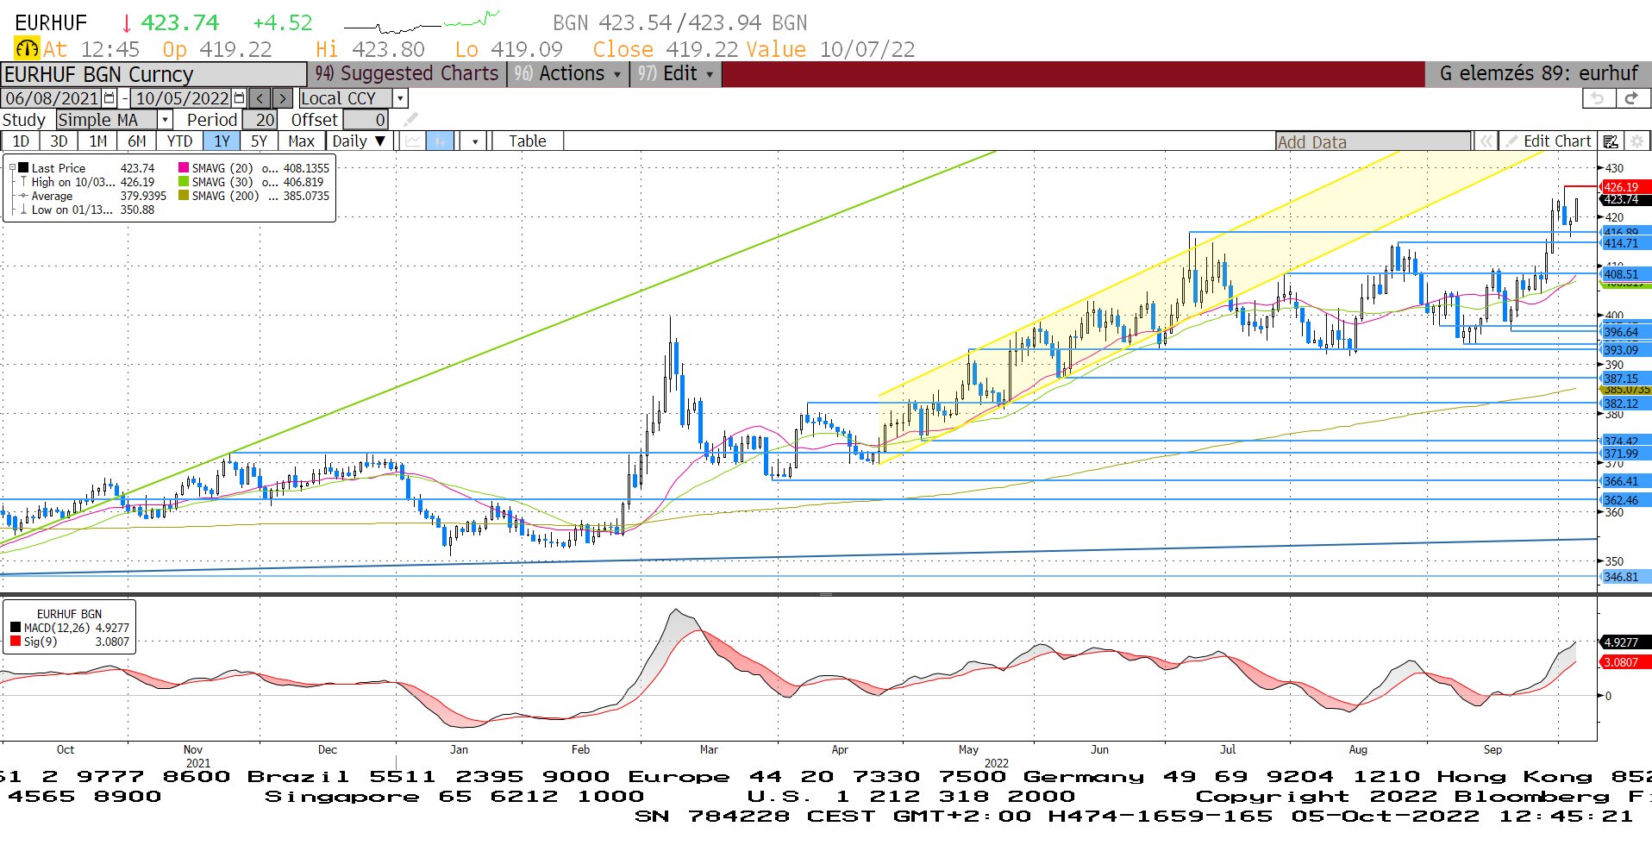
Task: Click the 423.74 last price axis label
Action: click(1625, 199)
